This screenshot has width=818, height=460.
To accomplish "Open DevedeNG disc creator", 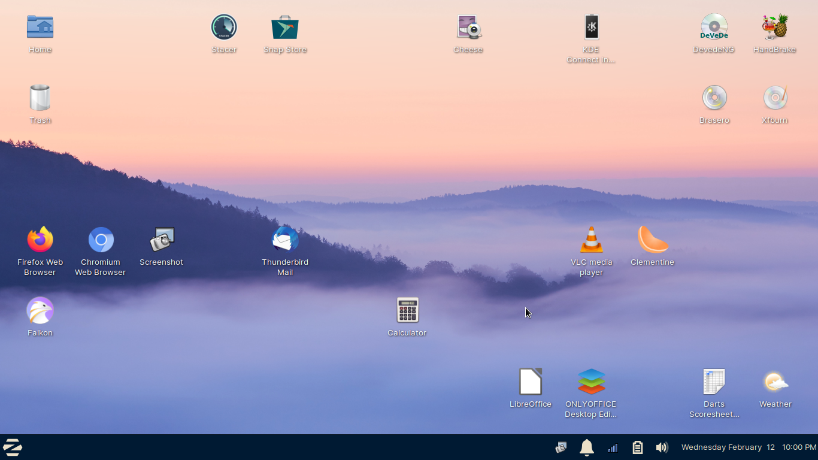I will click(x=714, y=28).
